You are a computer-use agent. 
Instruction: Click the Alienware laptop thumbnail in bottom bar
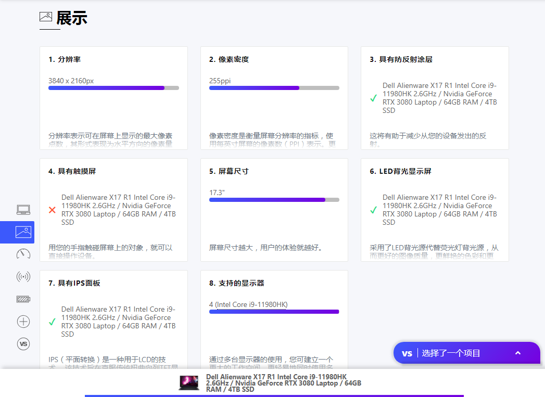click(x=189, y=383)
